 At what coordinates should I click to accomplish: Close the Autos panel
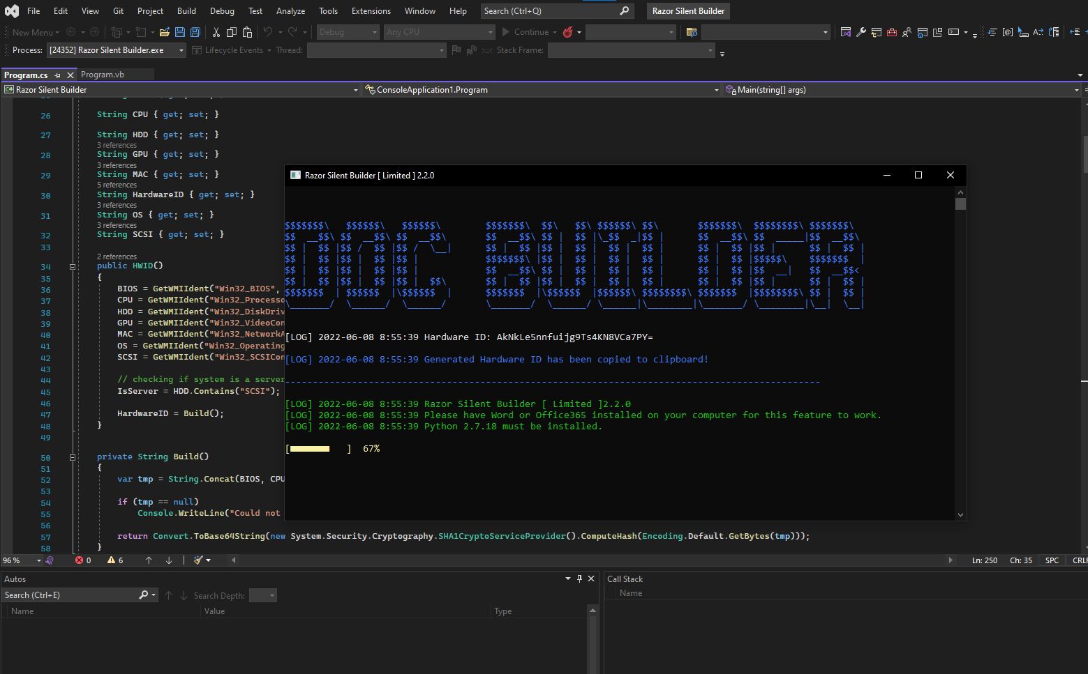click(591, 579)
